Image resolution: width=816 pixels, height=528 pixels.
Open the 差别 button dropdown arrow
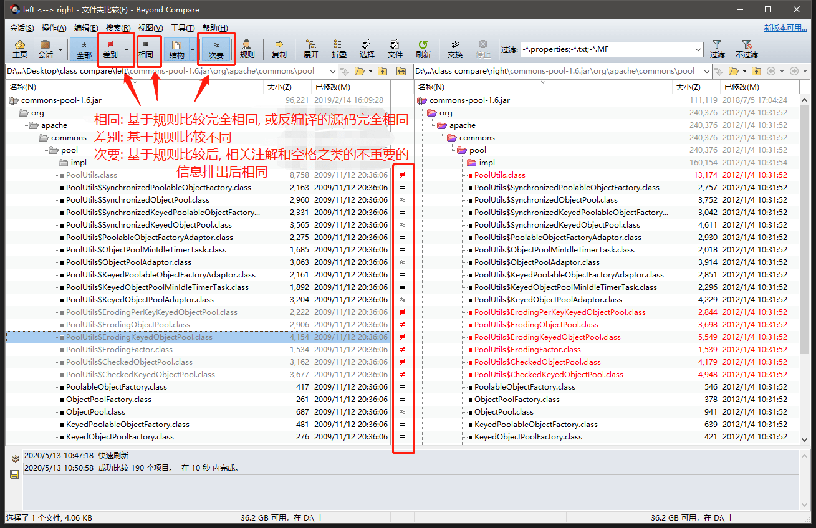[127, 50]
